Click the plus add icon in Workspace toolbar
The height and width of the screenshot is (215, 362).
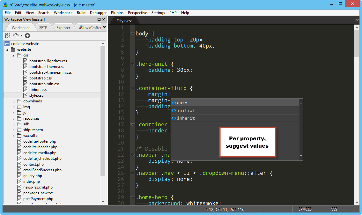pos(27,35)
